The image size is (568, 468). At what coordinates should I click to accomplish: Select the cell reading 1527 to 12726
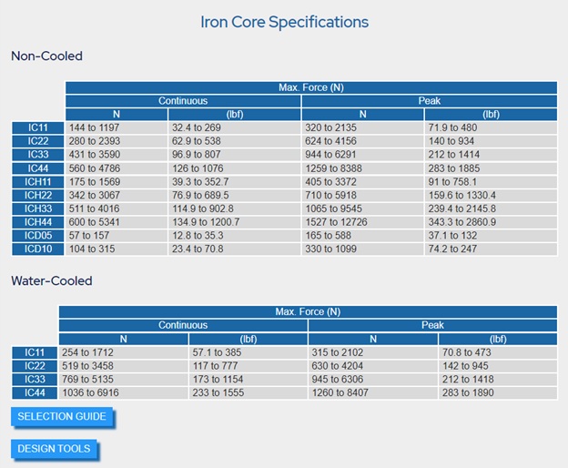pos(362,222)
